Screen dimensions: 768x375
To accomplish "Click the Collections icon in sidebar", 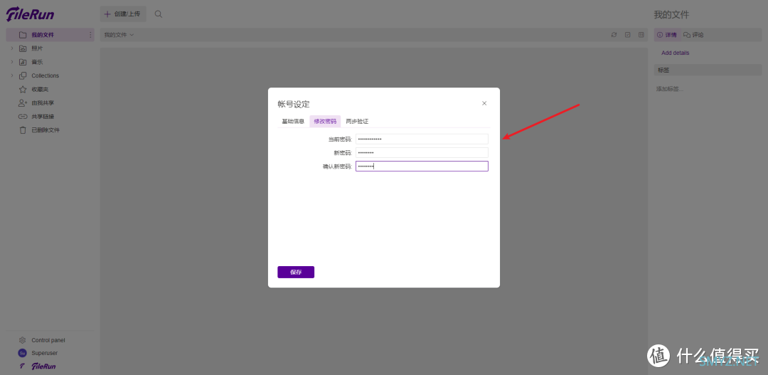I will pyautogui.click(x=23, y=76).
